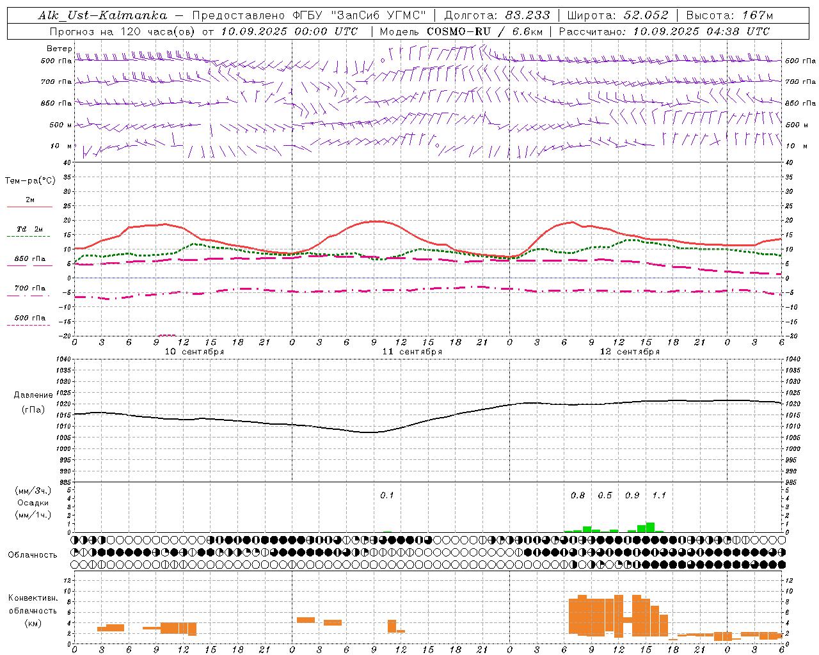This screenshot has width=819, height=655.
Task: Select the forecast start 10.09.2025 00:00 UTC
Action: [x=289, y=31]
